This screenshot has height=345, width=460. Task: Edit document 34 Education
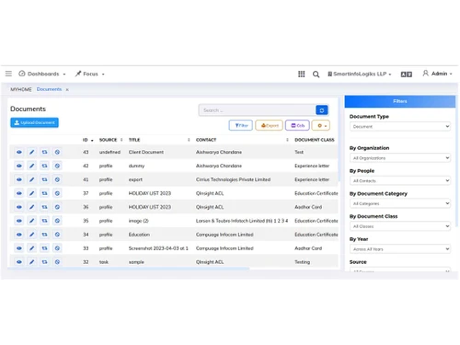click(x=32, y=235)
